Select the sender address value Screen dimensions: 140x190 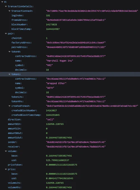pyautogui.click(x=76, y=142)
